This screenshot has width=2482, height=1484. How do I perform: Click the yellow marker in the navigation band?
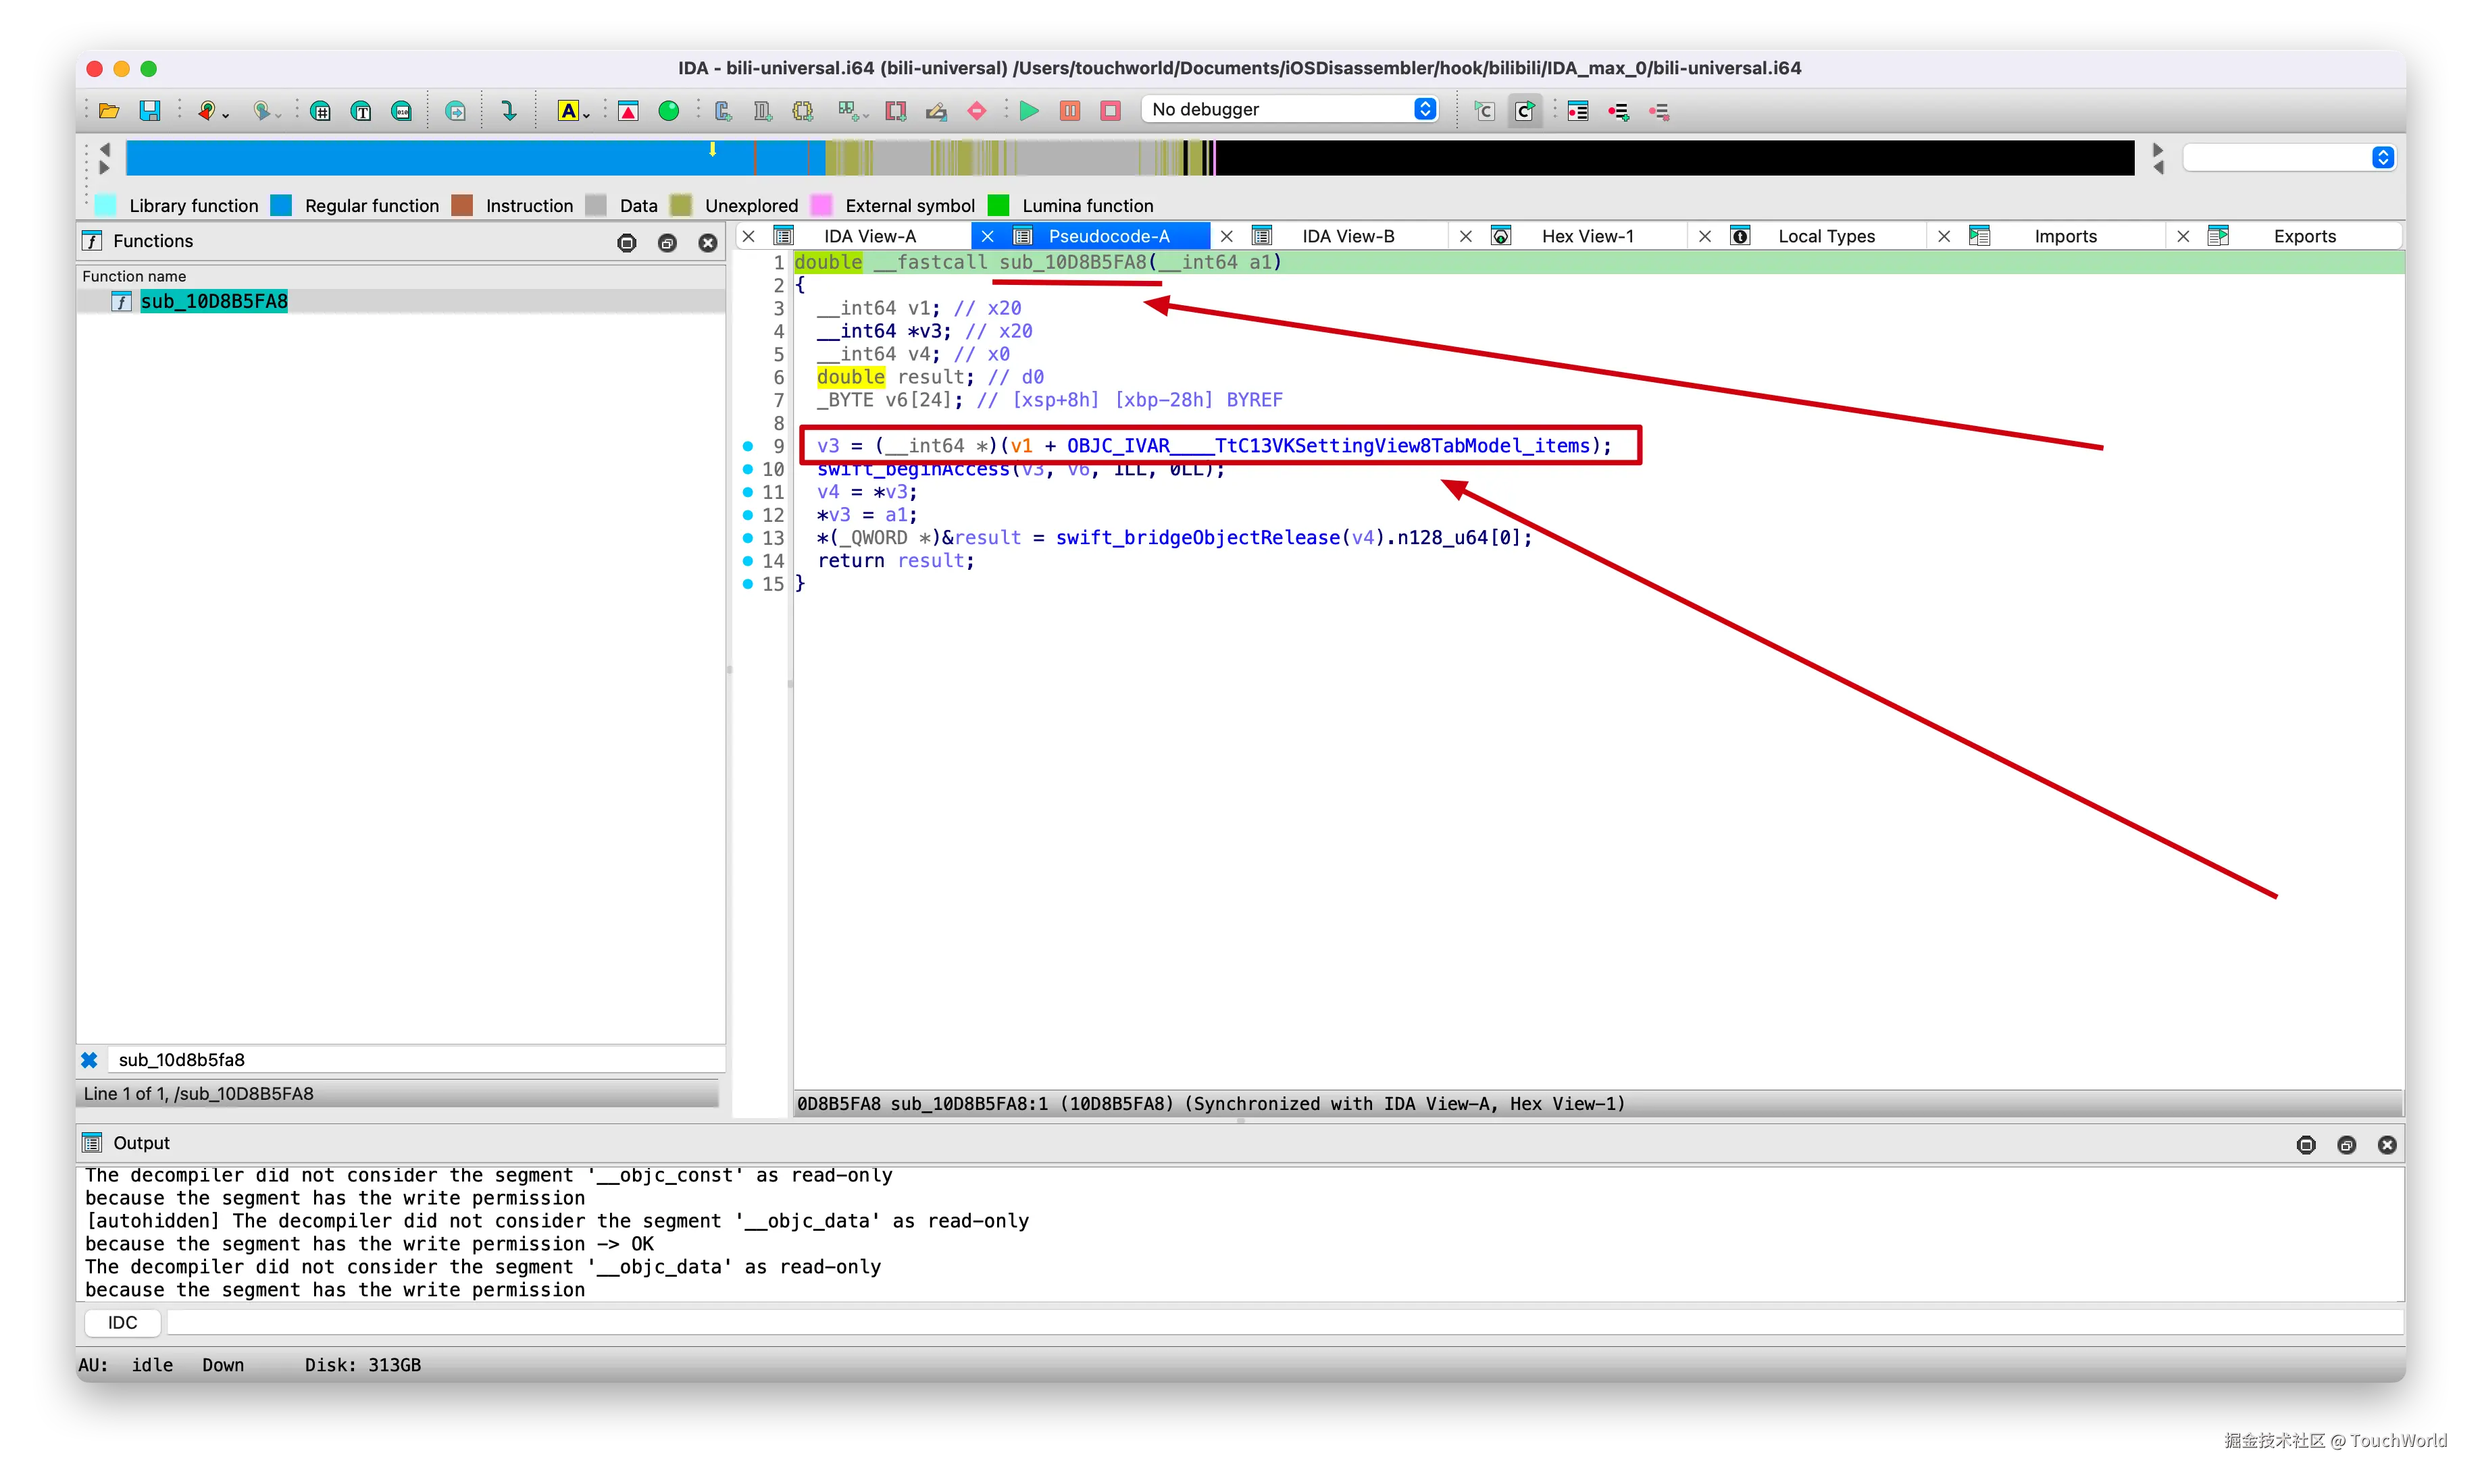click(x=712, y=150)
